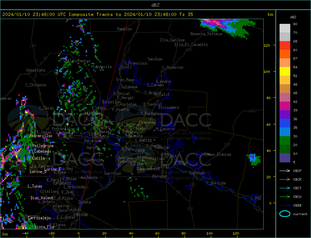Click the TUNUYAN map label

(x=80, y=215)
